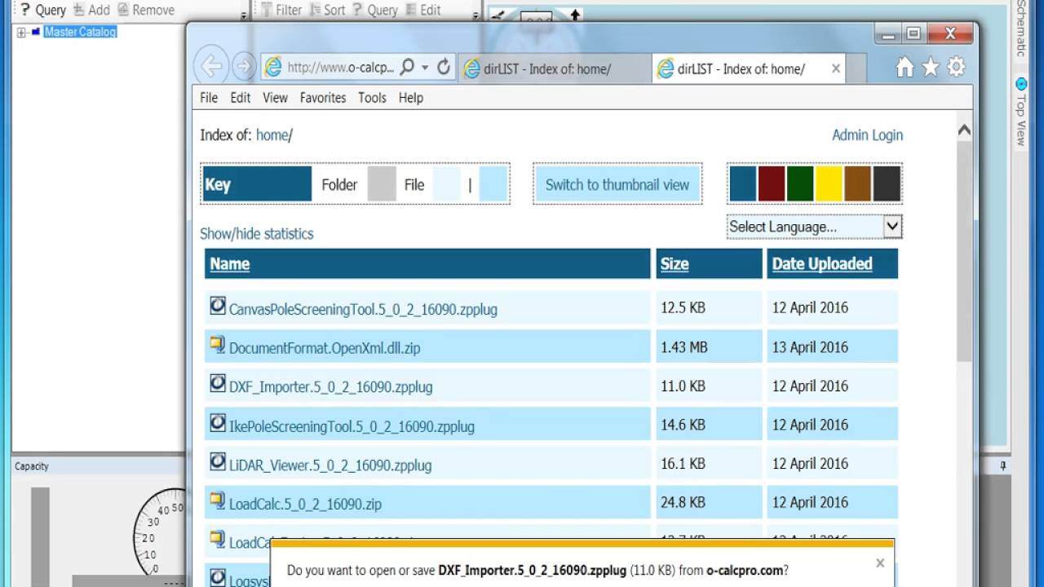Open the Top View side tab

coord(1020,112)
